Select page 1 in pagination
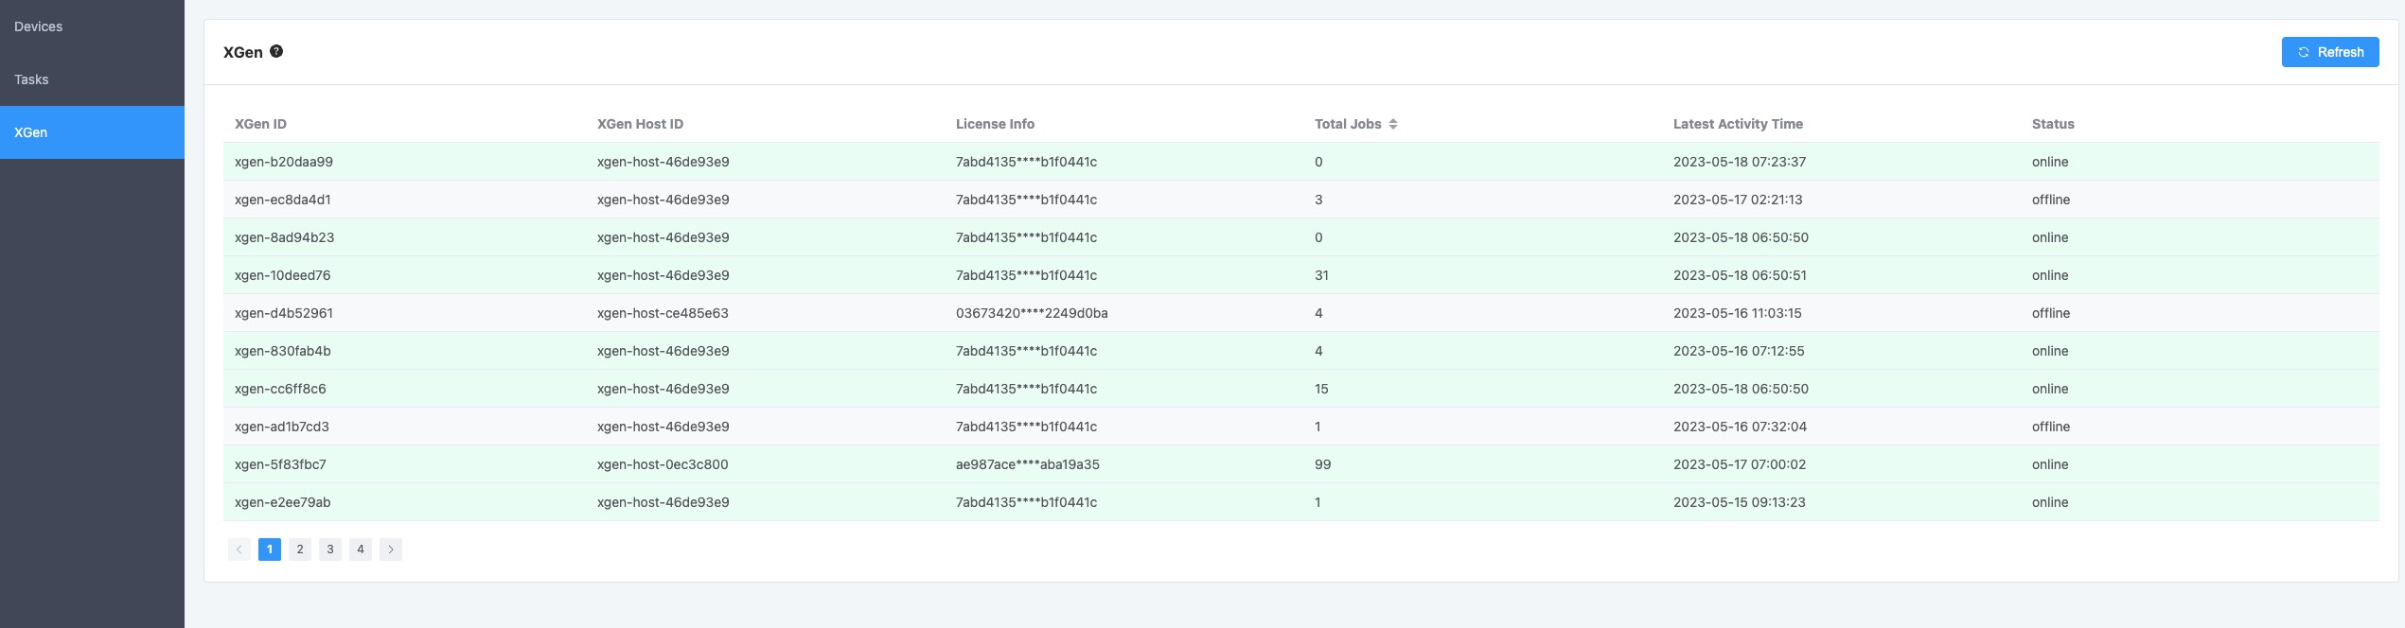Screen dimensions: 2405x628 [270, 549]
